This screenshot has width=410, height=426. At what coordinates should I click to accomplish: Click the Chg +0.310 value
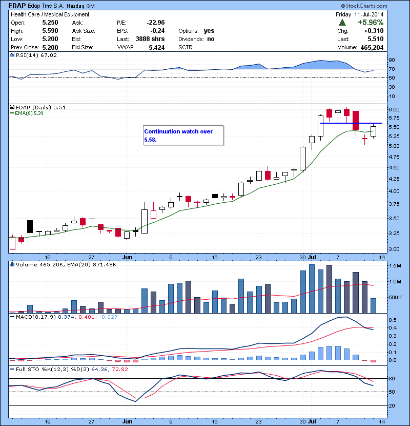tap(374, 31)
